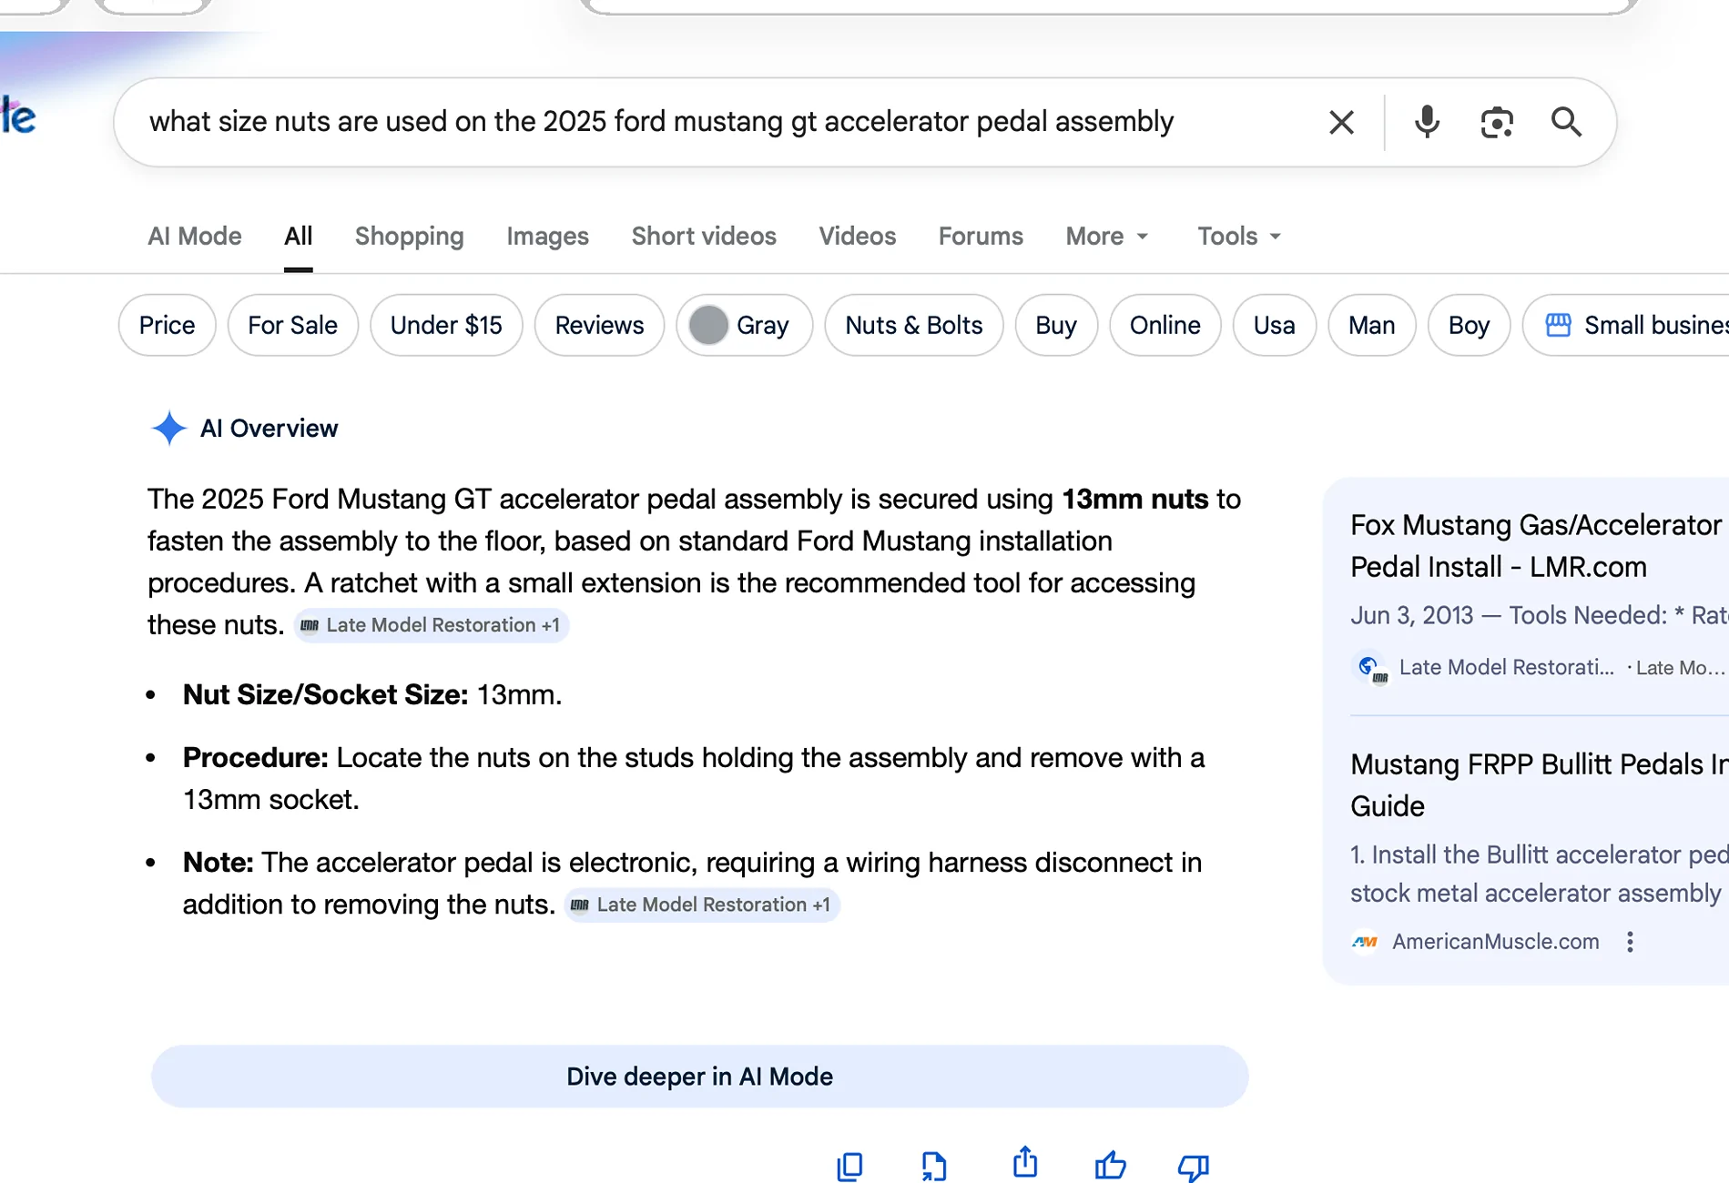Start voice search with the microphone icon
The image size is (1729, 1183).
click(1427, 122)
